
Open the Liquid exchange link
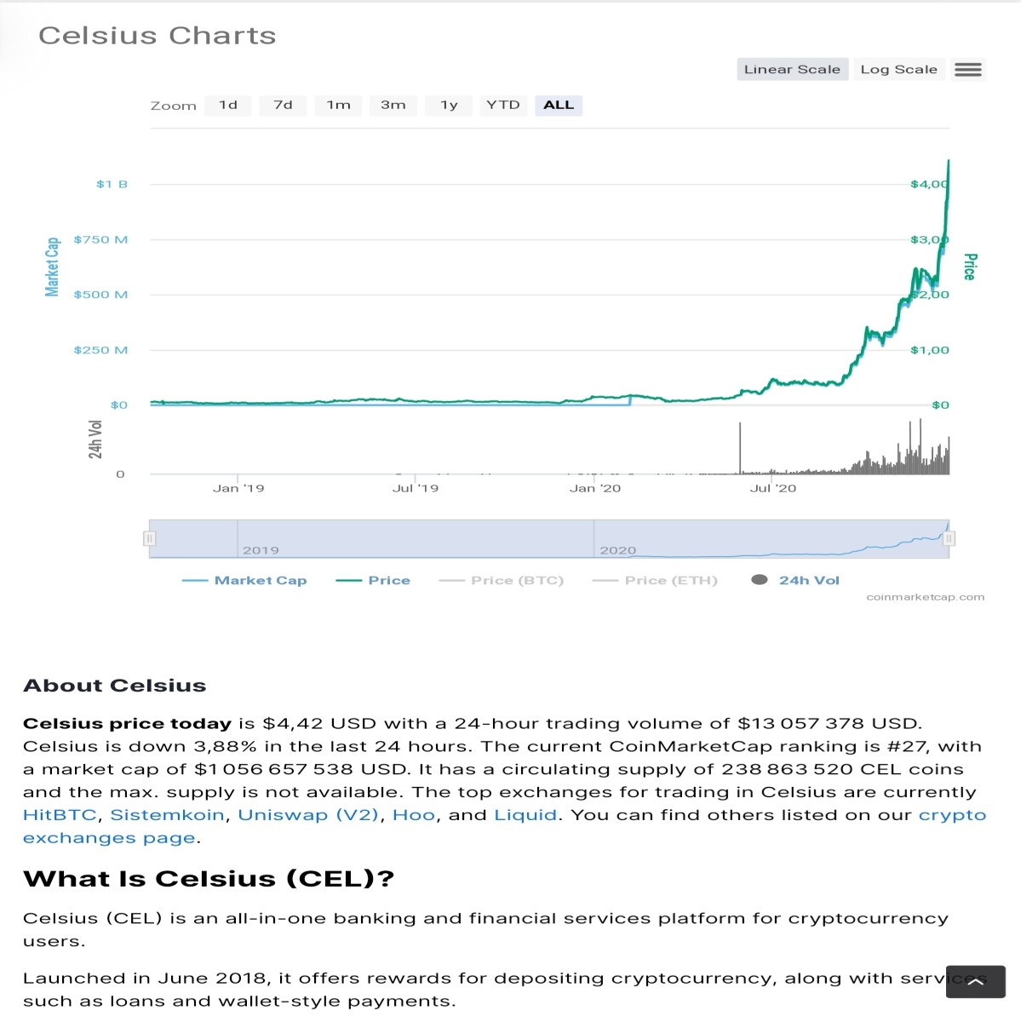pyautogui.click(x=525, y=815)
